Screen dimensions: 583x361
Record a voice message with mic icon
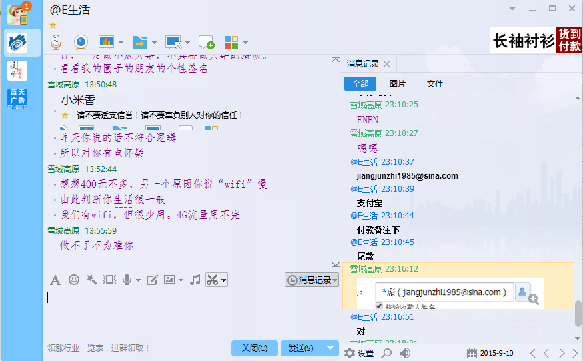127,280
